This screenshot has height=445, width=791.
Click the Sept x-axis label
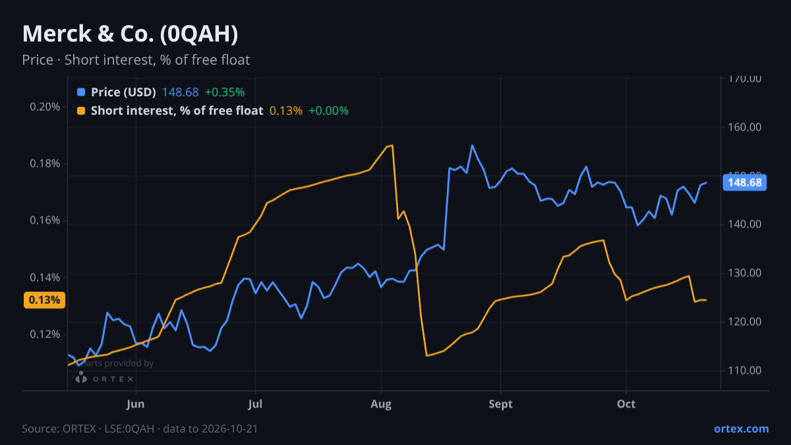[500, 403]
